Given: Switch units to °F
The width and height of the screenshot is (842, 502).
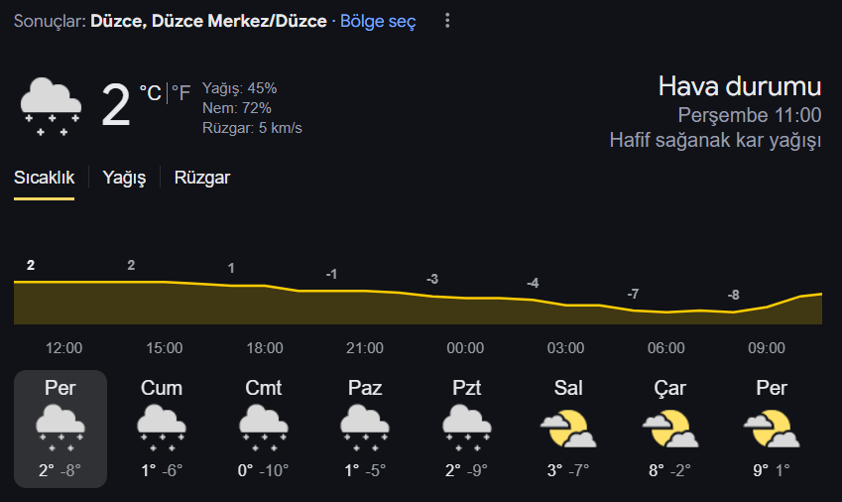Looking at the screenshot, I should (x=180, y=93).
